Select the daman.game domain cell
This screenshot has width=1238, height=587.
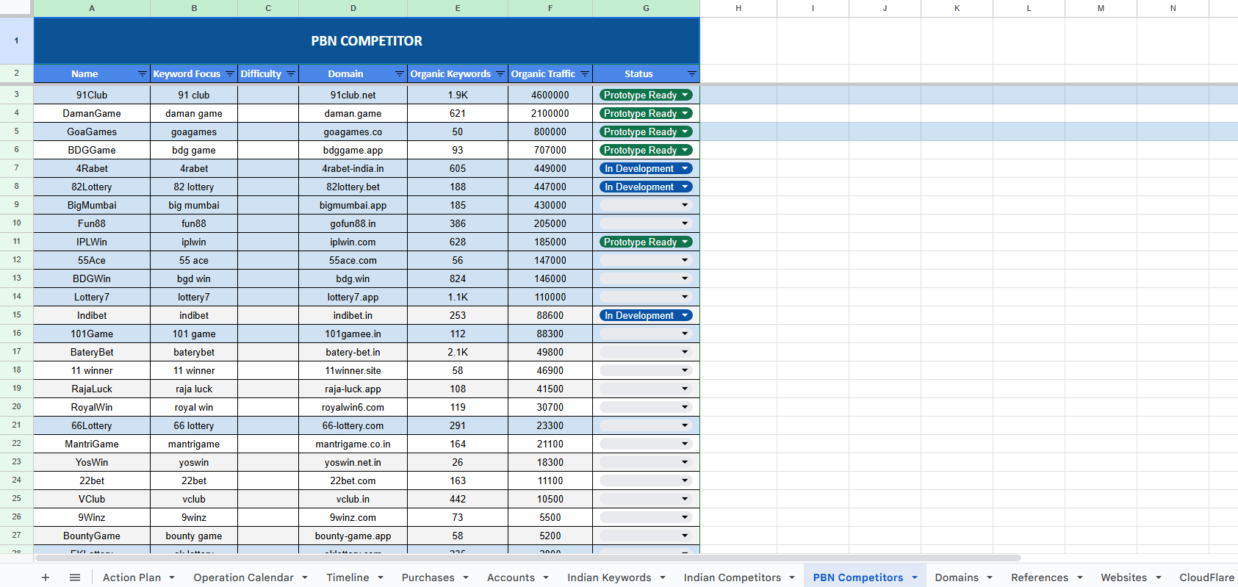tap(353, 113)
